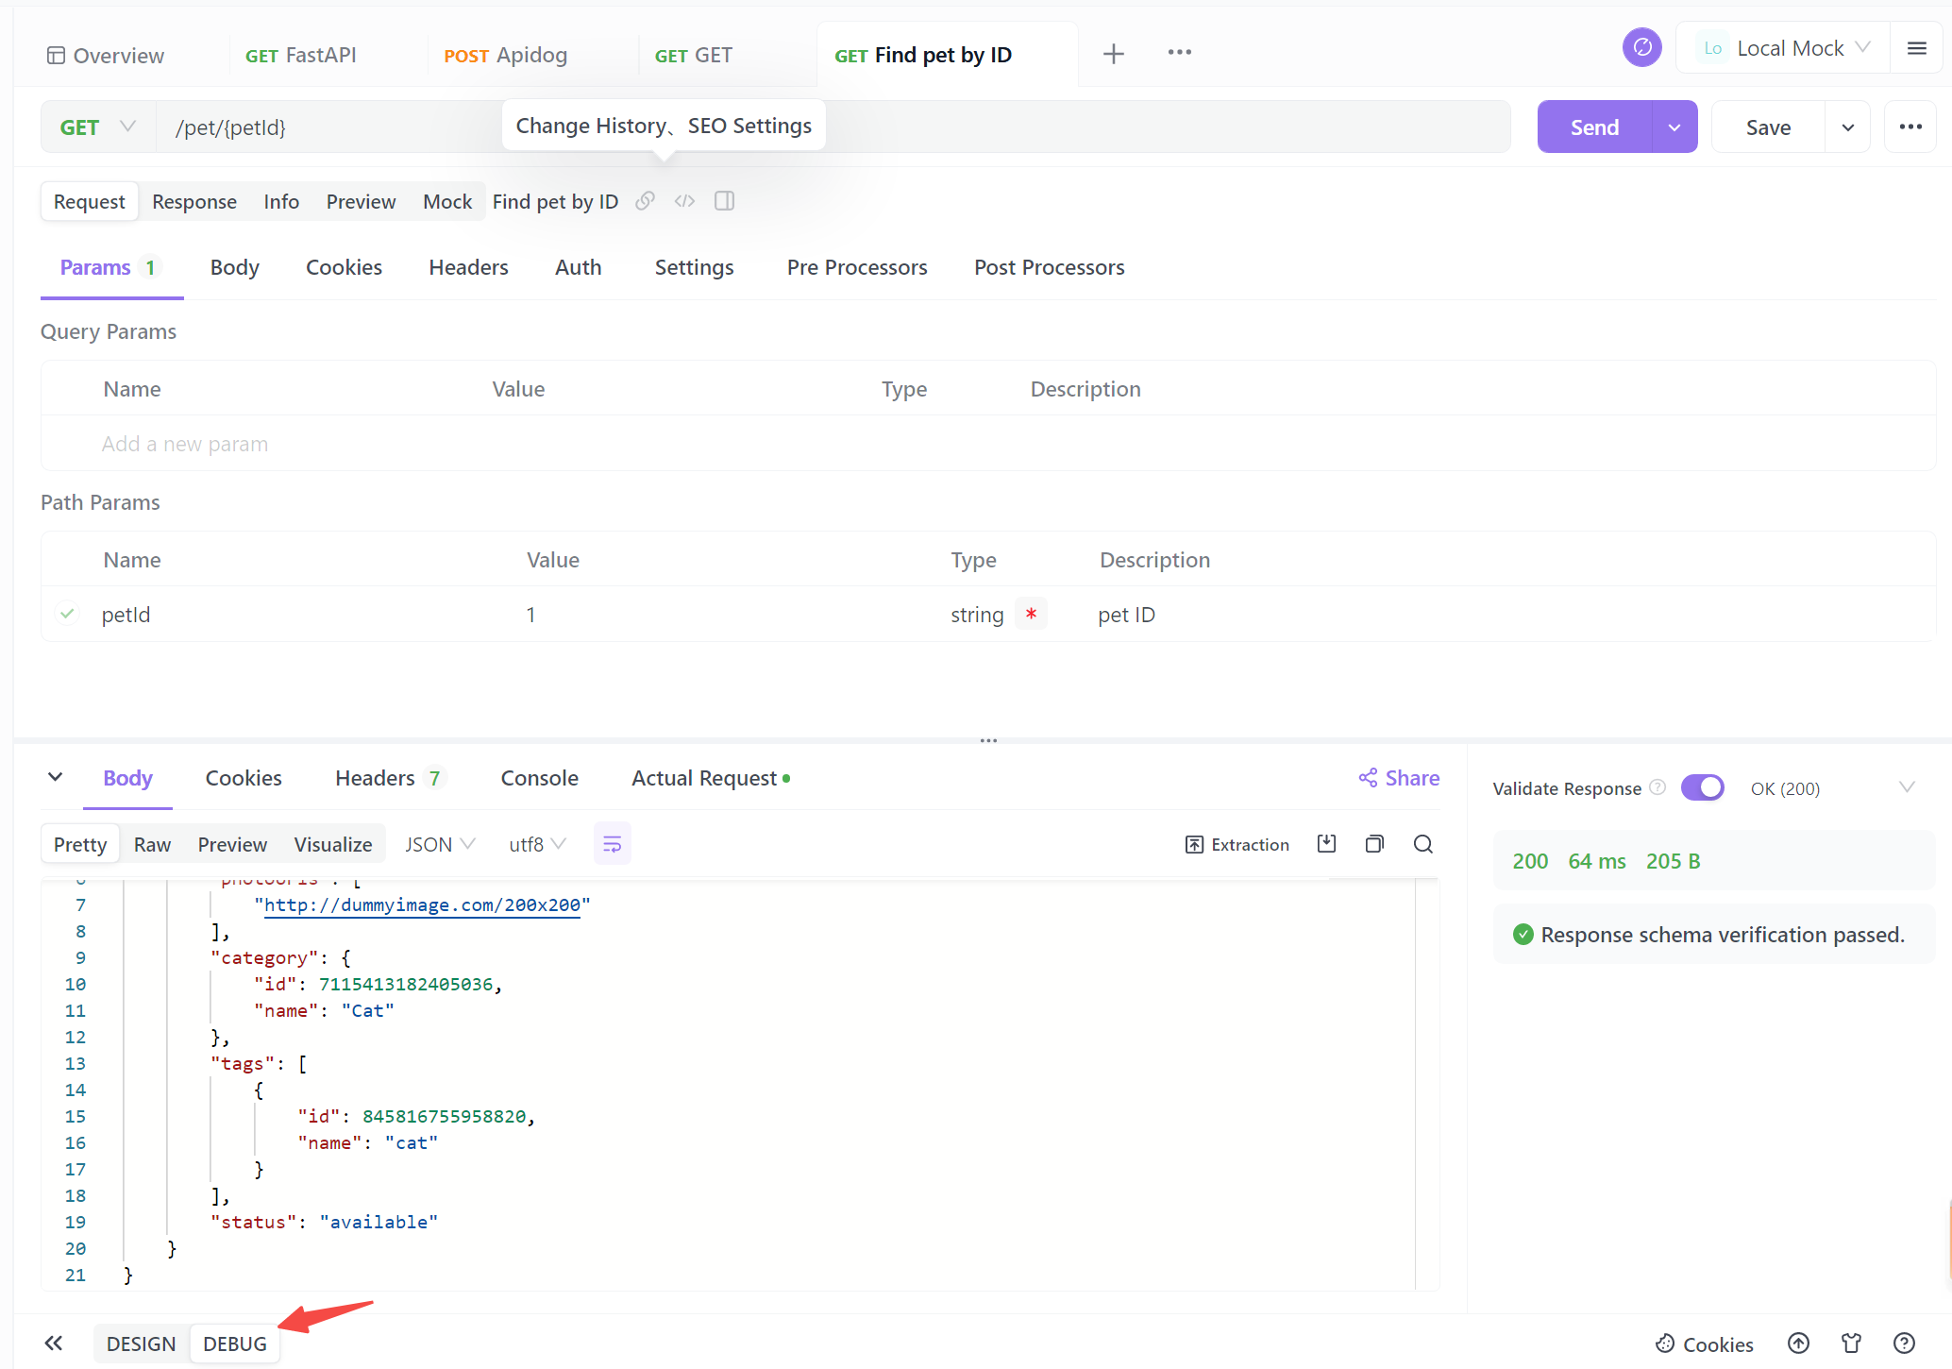Switch to the POST Apidog tab
Screen dimensions: 1952x1369
(x=506, y=56)
